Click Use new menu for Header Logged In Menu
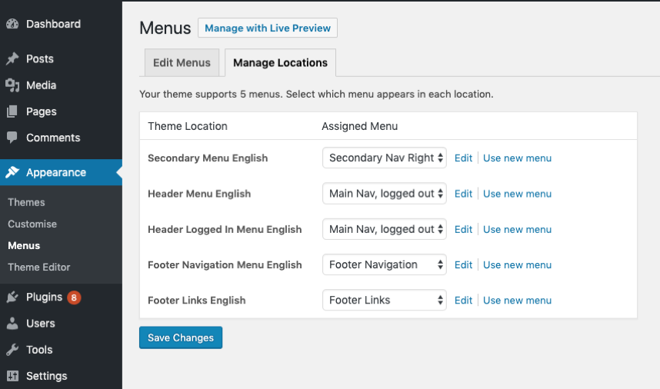 point(518,230)
